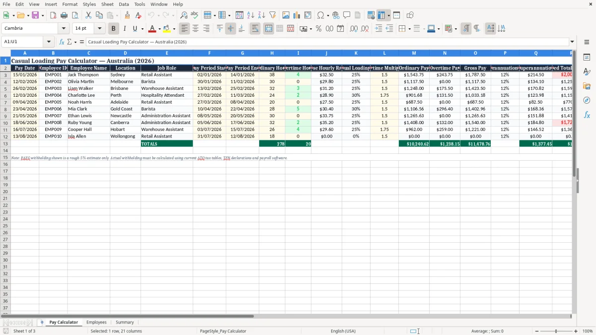Toggle Center Horizontally alignment
This screenshot has height=335, width=596.
195,29
